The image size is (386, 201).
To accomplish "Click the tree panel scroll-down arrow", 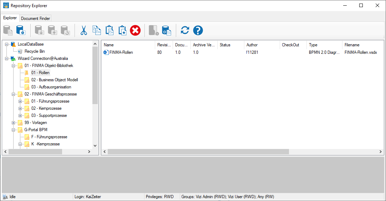I will point(95,146).
